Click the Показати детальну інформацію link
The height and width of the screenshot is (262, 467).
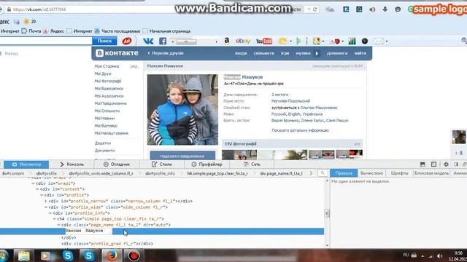(x=300, y=130)
